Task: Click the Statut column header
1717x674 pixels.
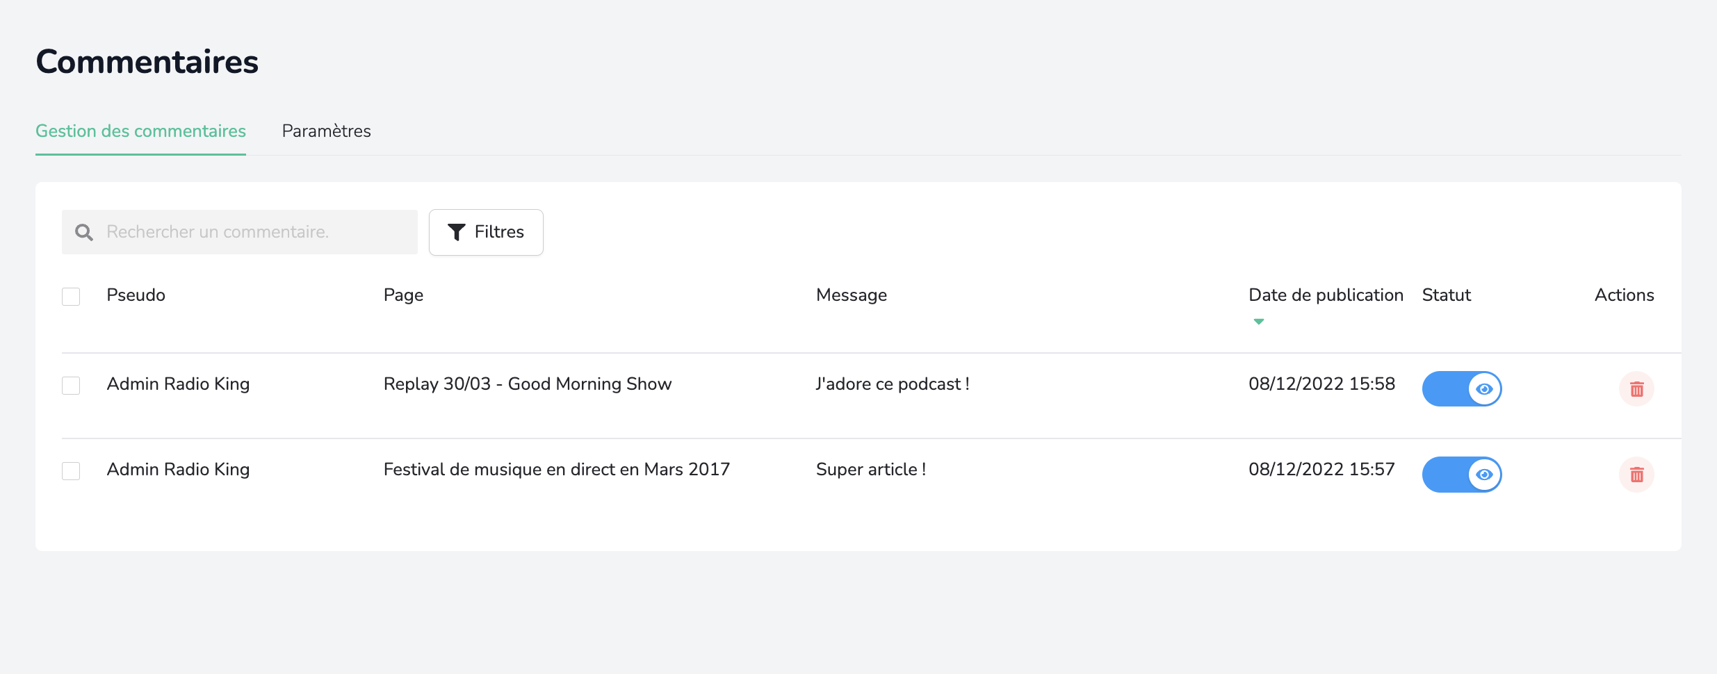Action: coord(1446,295)
